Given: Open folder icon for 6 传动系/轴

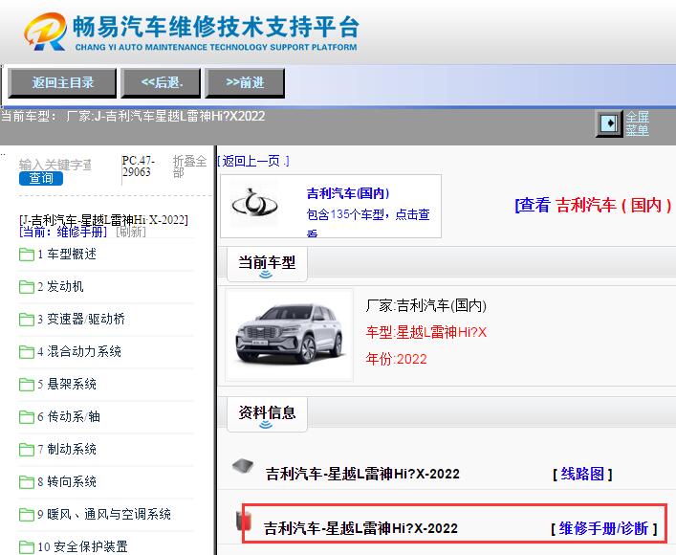Looking at the screenshot, I should [27, 417].
